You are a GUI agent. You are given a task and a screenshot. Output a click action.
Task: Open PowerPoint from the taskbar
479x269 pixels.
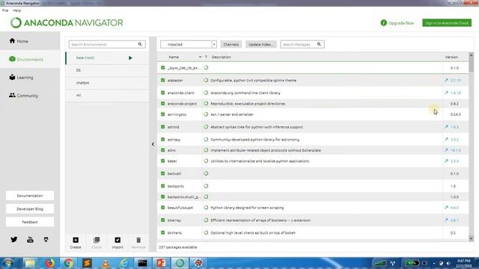click(162, 262)
